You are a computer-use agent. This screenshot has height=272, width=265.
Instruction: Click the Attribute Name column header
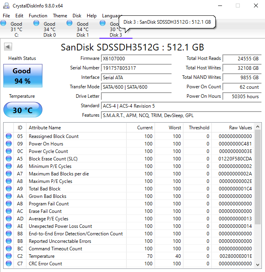[x=76, y=128]
